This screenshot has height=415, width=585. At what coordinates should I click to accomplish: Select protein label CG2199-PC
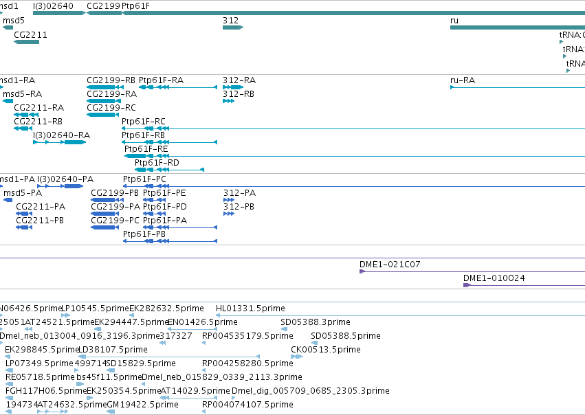pyautogui.click(x=115, y=221)
